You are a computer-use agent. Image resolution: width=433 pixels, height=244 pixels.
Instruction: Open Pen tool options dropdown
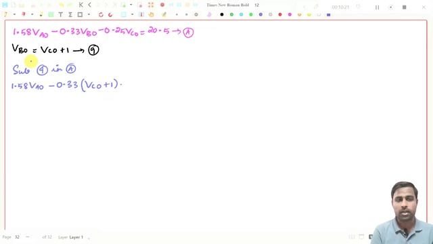pos(14,14)
